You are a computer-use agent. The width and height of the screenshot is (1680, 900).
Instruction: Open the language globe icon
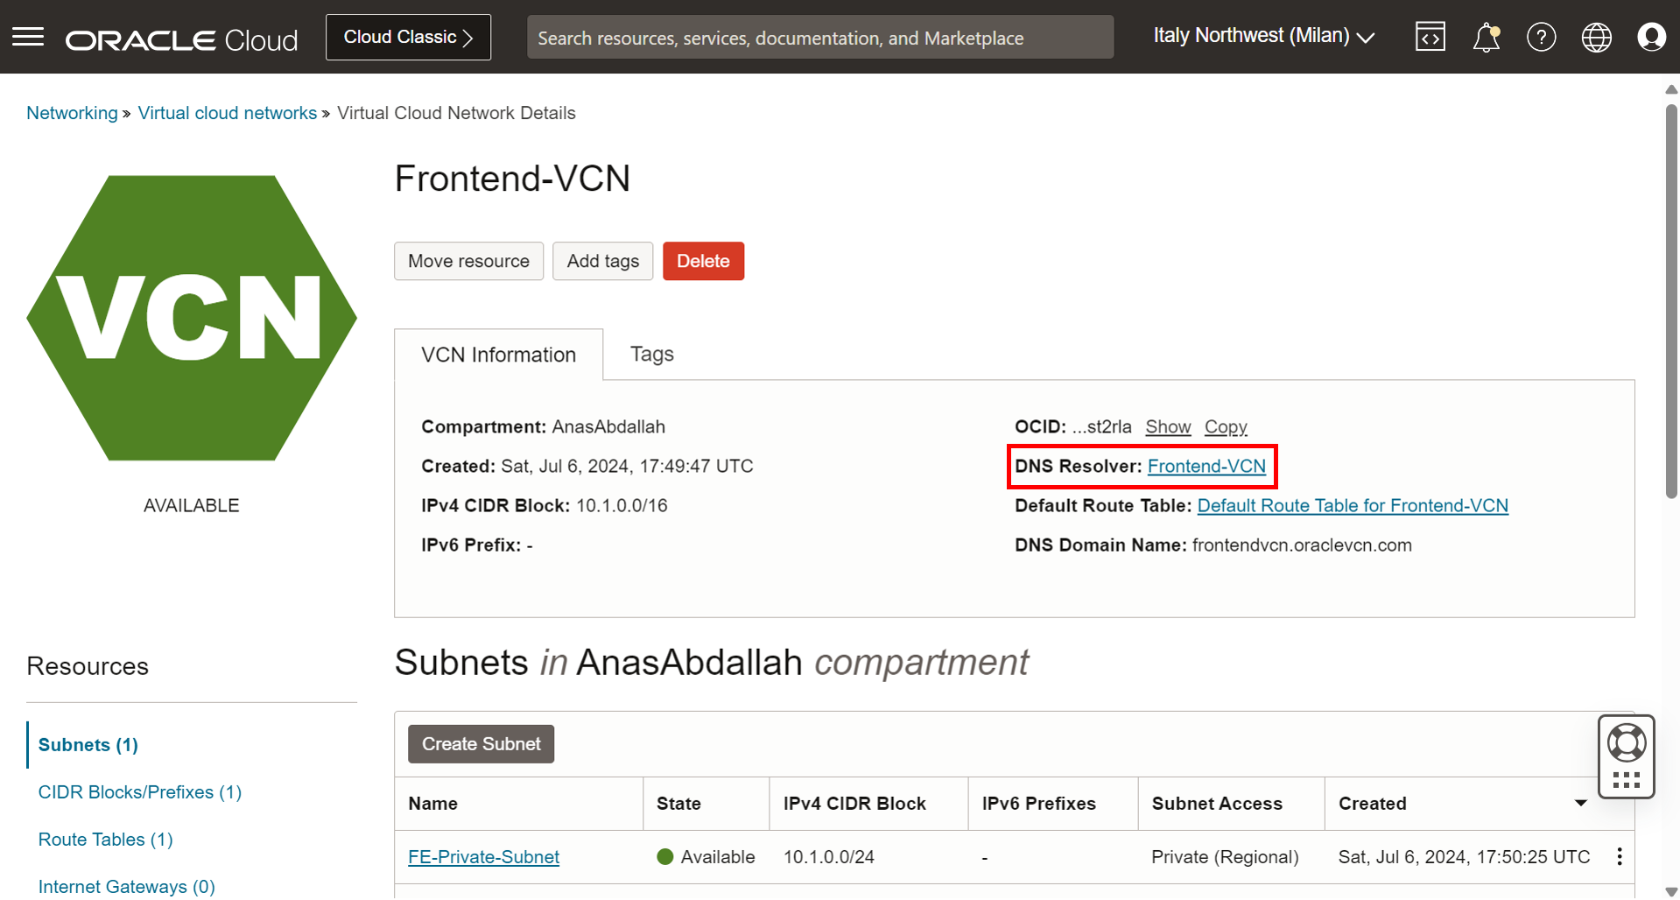point(1596,37)
